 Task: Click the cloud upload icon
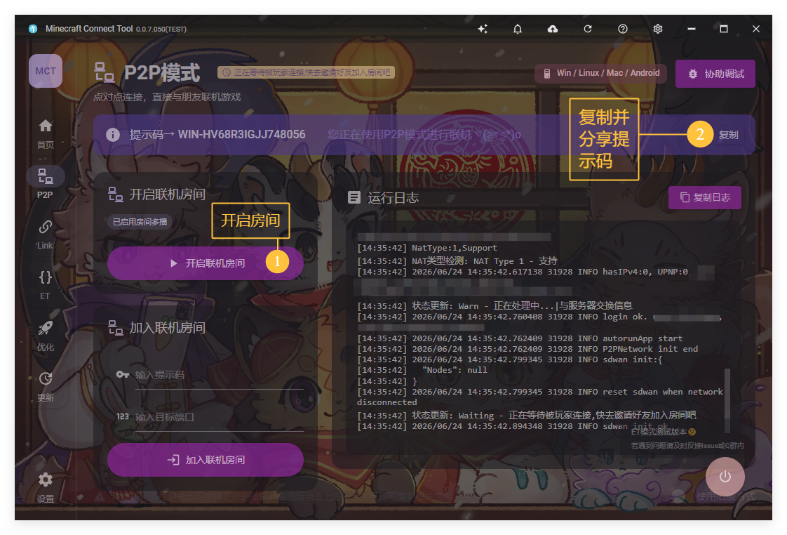[x=553, y=29]
